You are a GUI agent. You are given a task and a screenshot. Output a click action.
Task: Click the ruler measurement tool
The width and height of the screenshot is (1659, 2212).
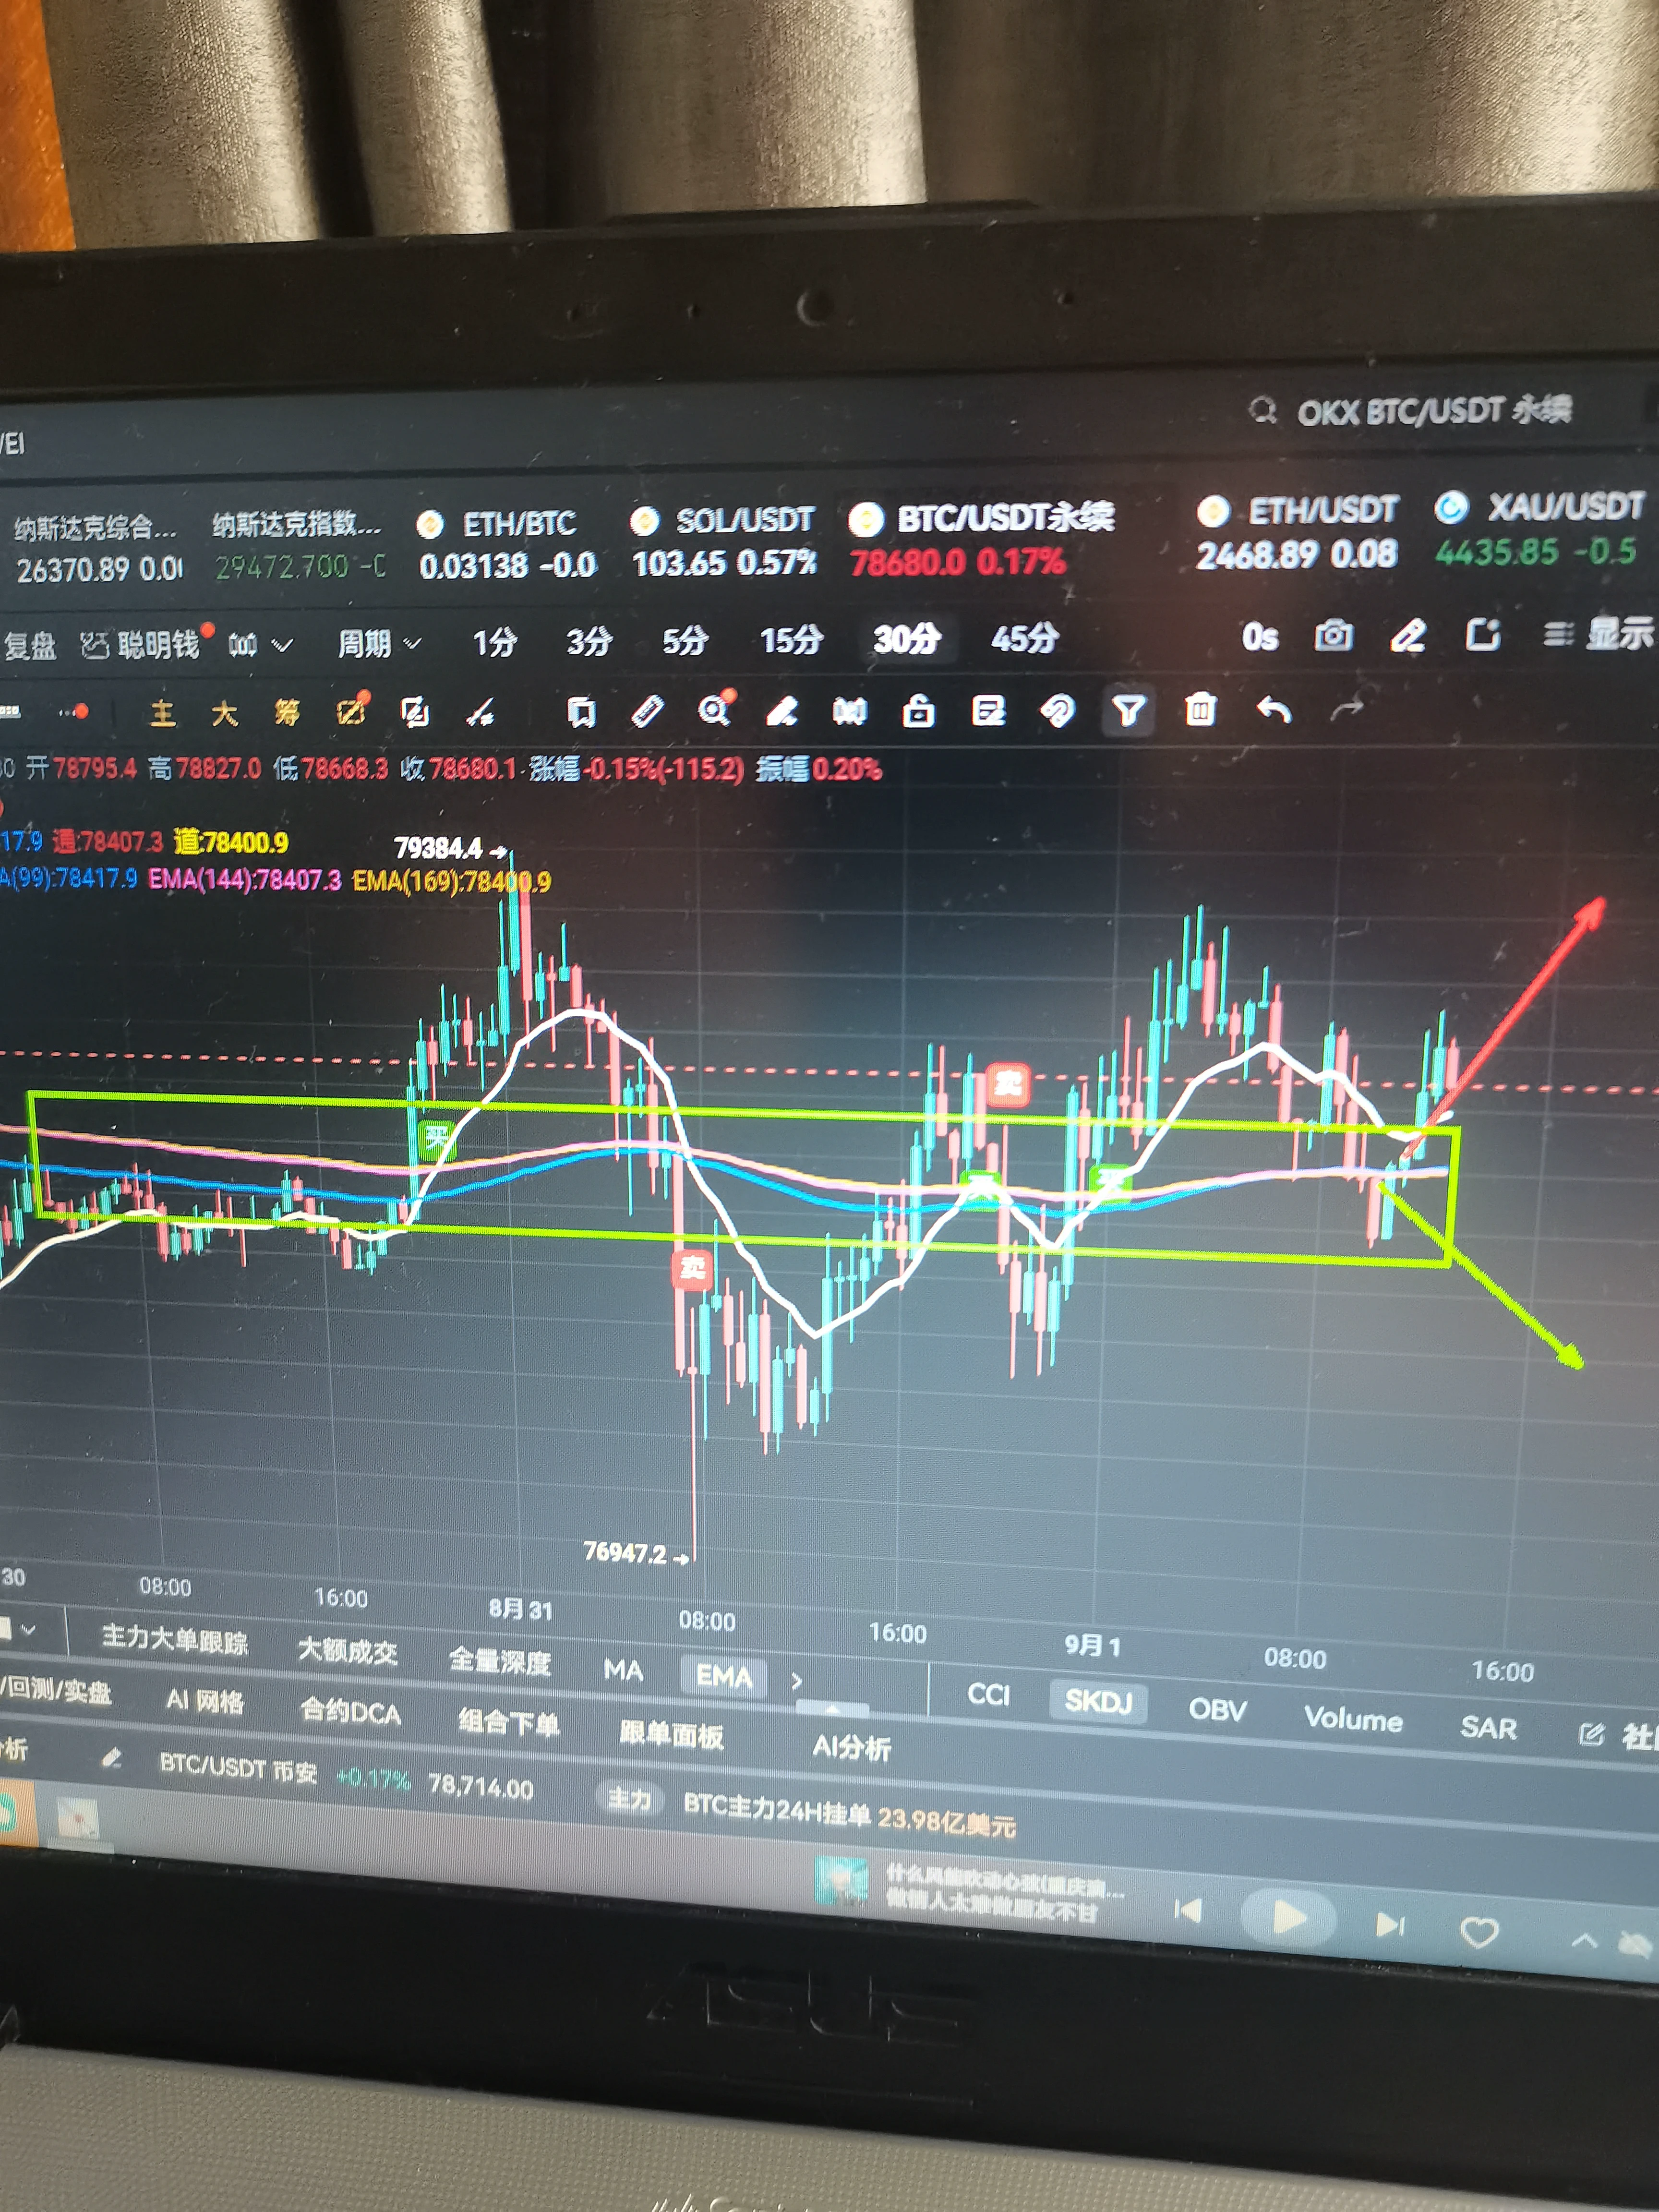click(x=648, y=711)
